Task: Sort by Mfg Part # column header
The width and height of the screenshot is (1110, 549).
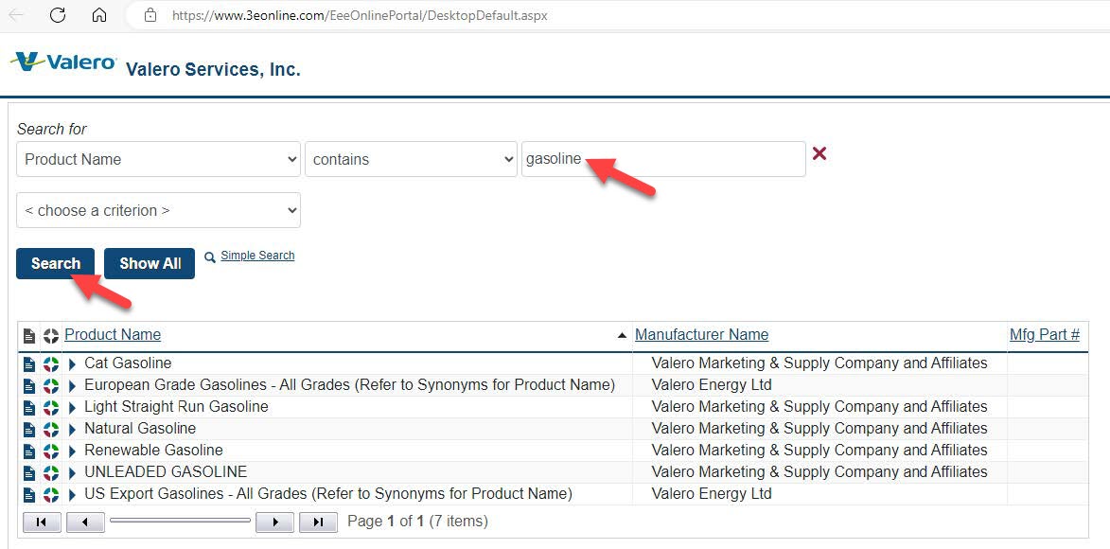Action: click(1044, 334)
